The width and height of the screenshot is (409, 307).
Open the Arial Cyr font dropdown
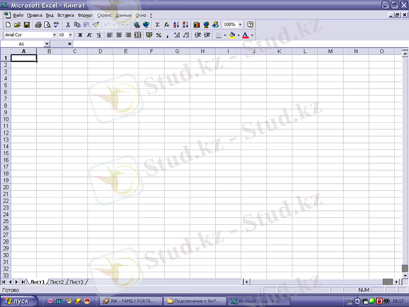tap(54, 35)
